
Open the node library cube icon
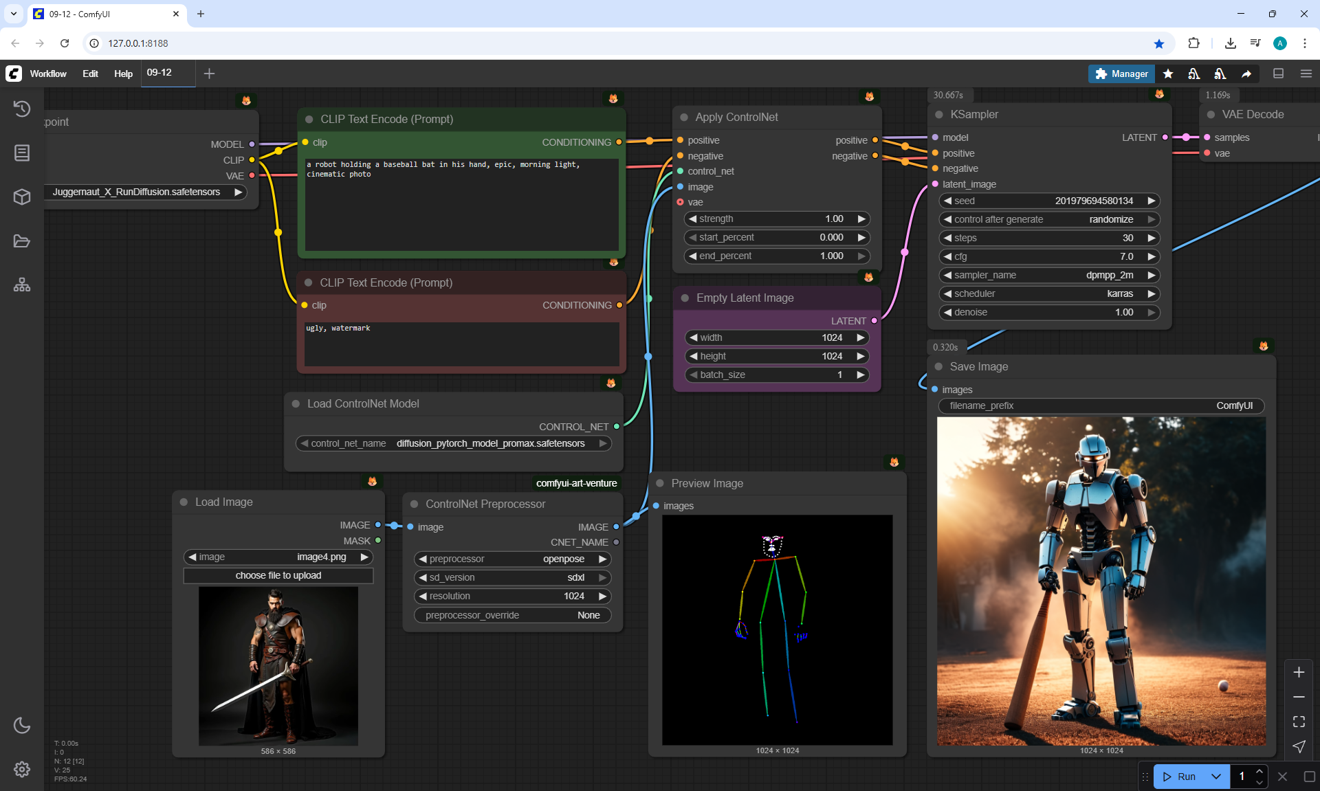[22, 197]
